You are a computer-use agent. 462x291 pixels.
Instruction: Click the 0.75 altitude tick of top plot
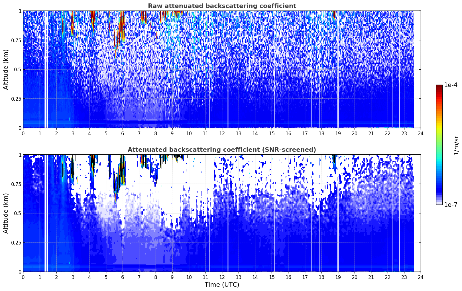point(16,40)
